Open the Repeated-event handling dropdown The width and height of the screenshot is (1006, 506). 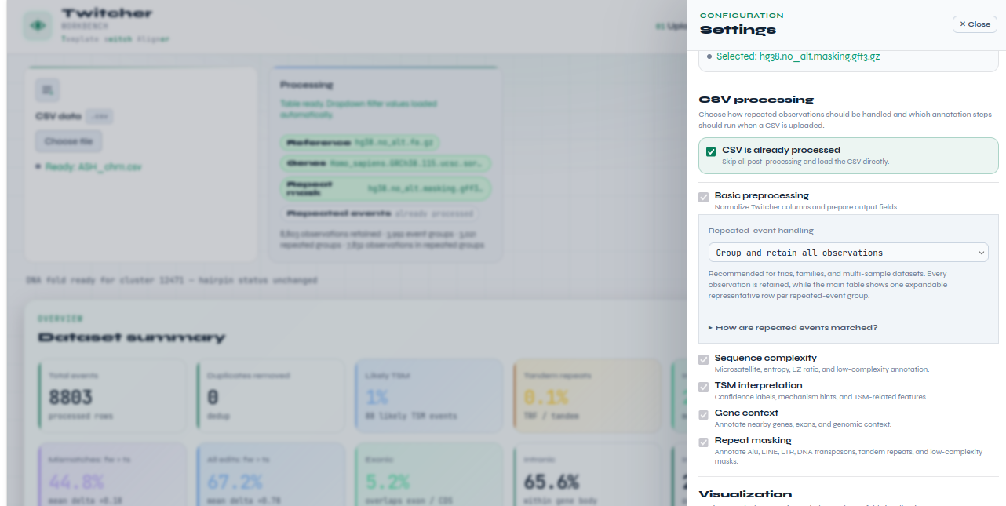coord(848,253)
